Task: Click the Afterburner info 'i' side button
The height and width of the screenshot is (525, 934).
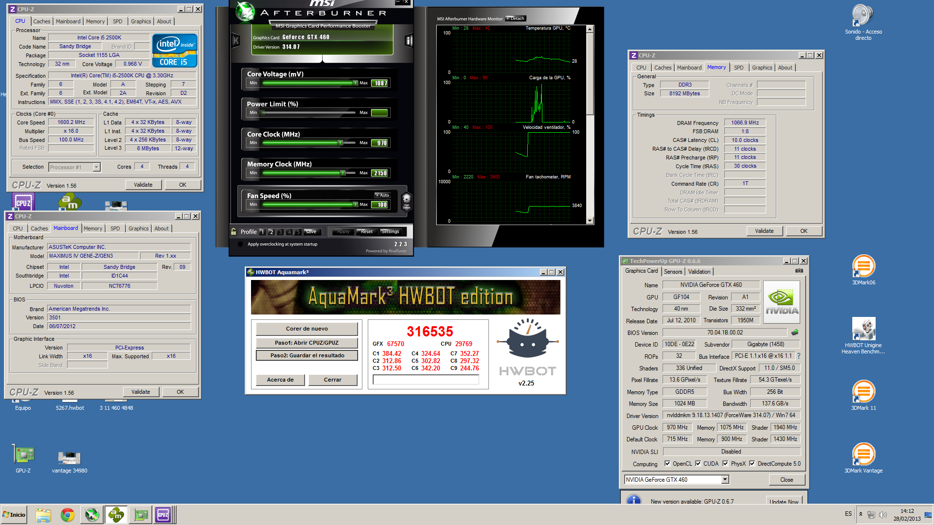Action: [409, 41]
